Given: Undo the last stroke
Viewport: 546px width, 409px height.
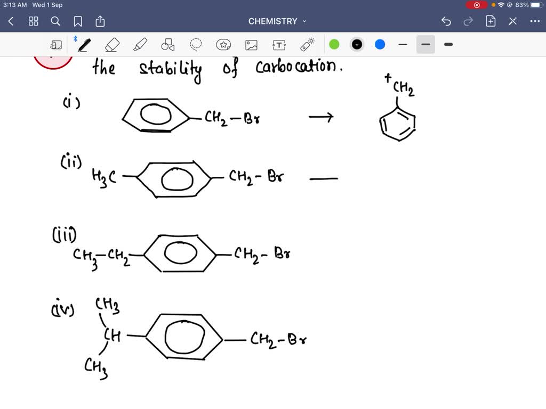Looking at the screenshot, I should (446, 21).
